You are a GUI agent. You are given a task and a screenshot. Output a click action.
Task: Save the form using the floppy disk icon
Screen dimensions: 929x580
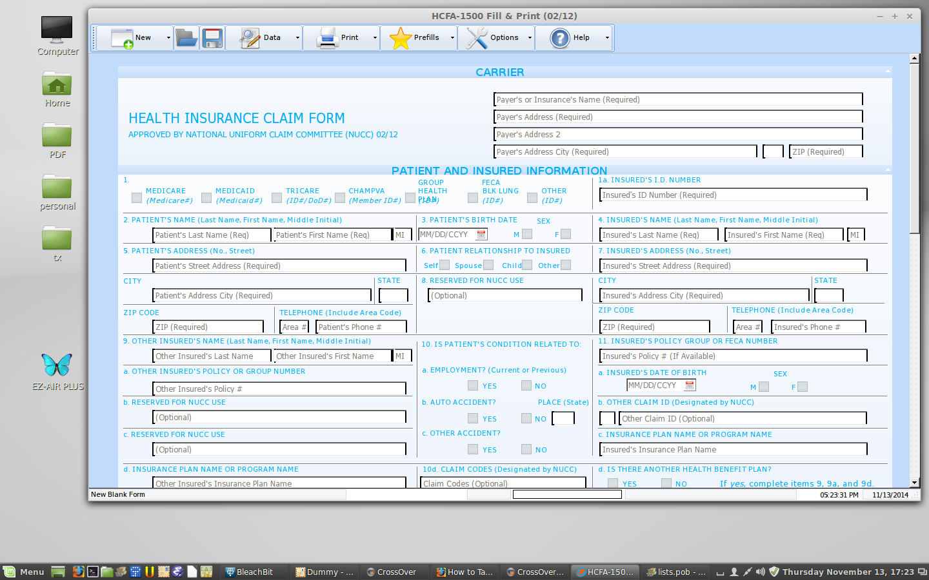pos(212,38)
